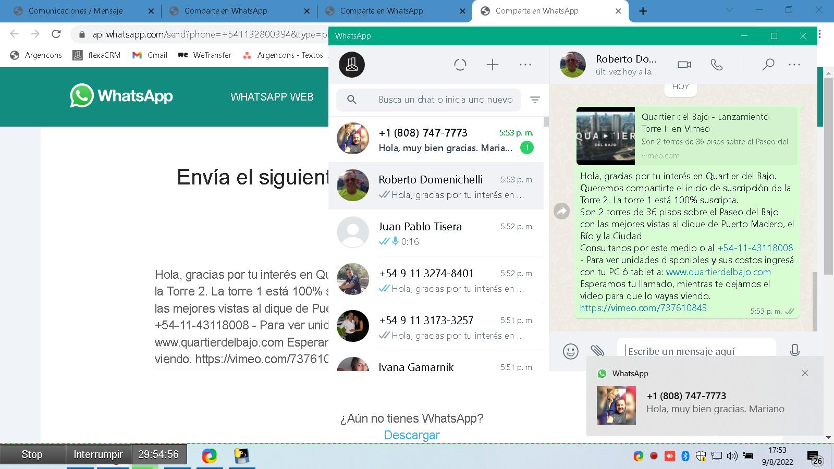Open the Ivana Gamarnik chat
This screenshot has height=469, width=834.
tap(436, 361)
